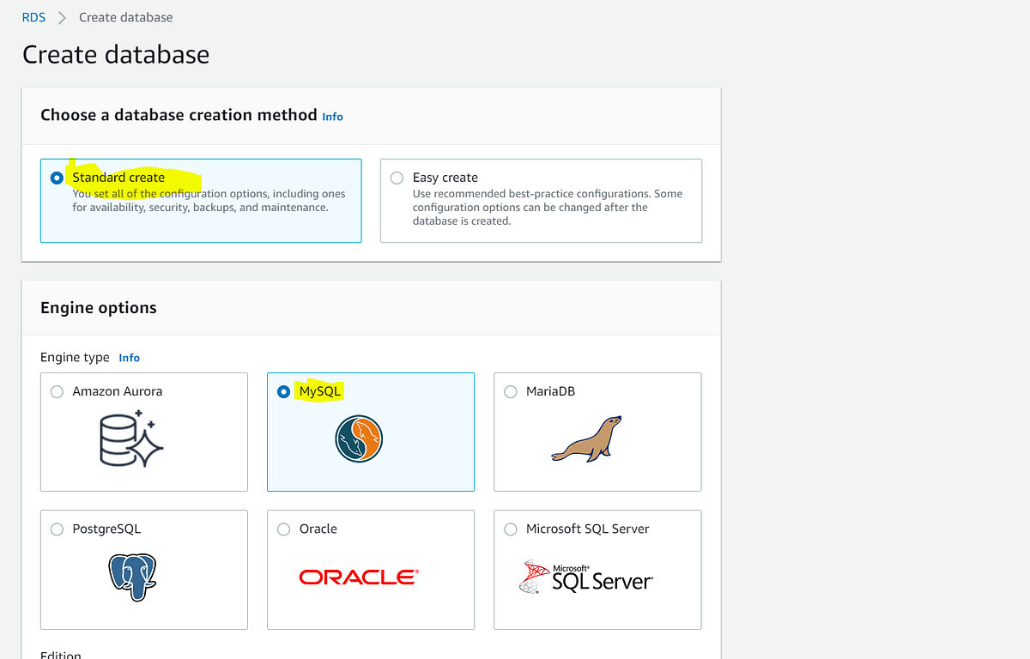Select the Microsoft SQL Server radio button

510,529
